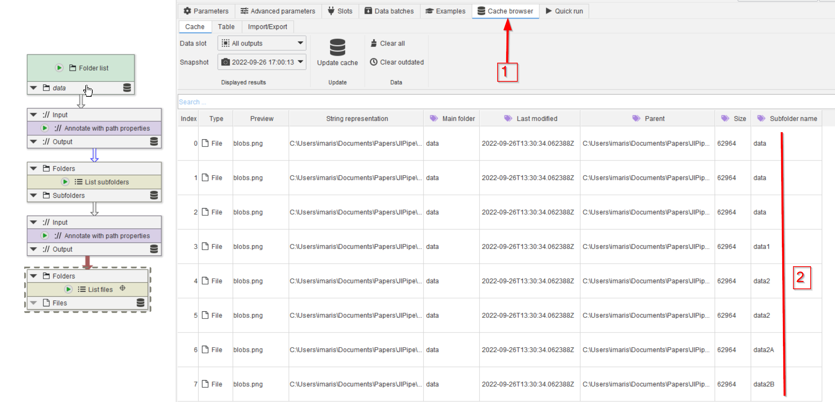This screenshot has height=402, width=835.
Task: Collapse the Subfolders slot arrow
Action: coord(34,195)
